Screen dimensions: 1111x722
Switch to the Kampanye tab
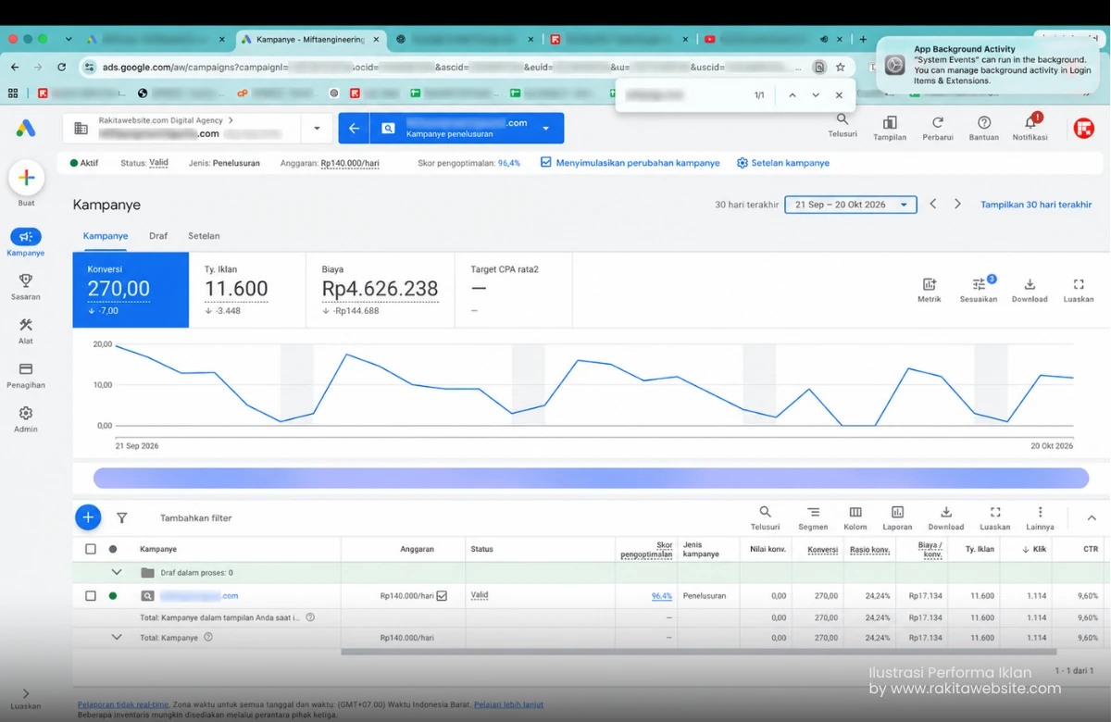pos(106,236)
